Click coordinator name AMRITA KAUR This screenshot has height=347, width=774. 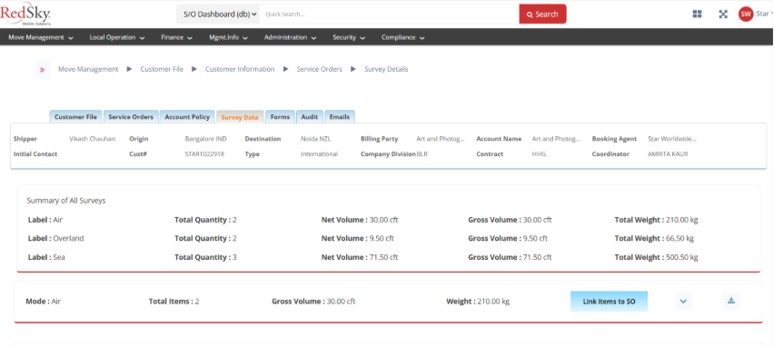coord(668,154)
